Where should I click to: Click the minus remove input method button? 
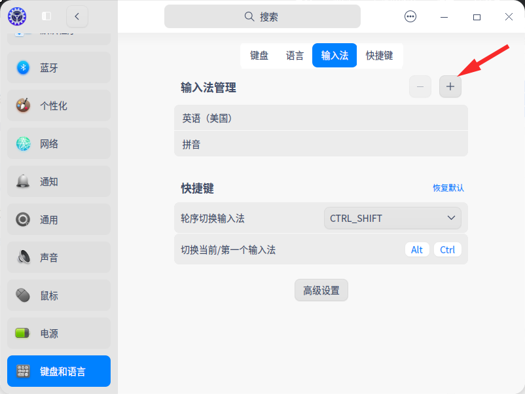(x=420, y=86)
